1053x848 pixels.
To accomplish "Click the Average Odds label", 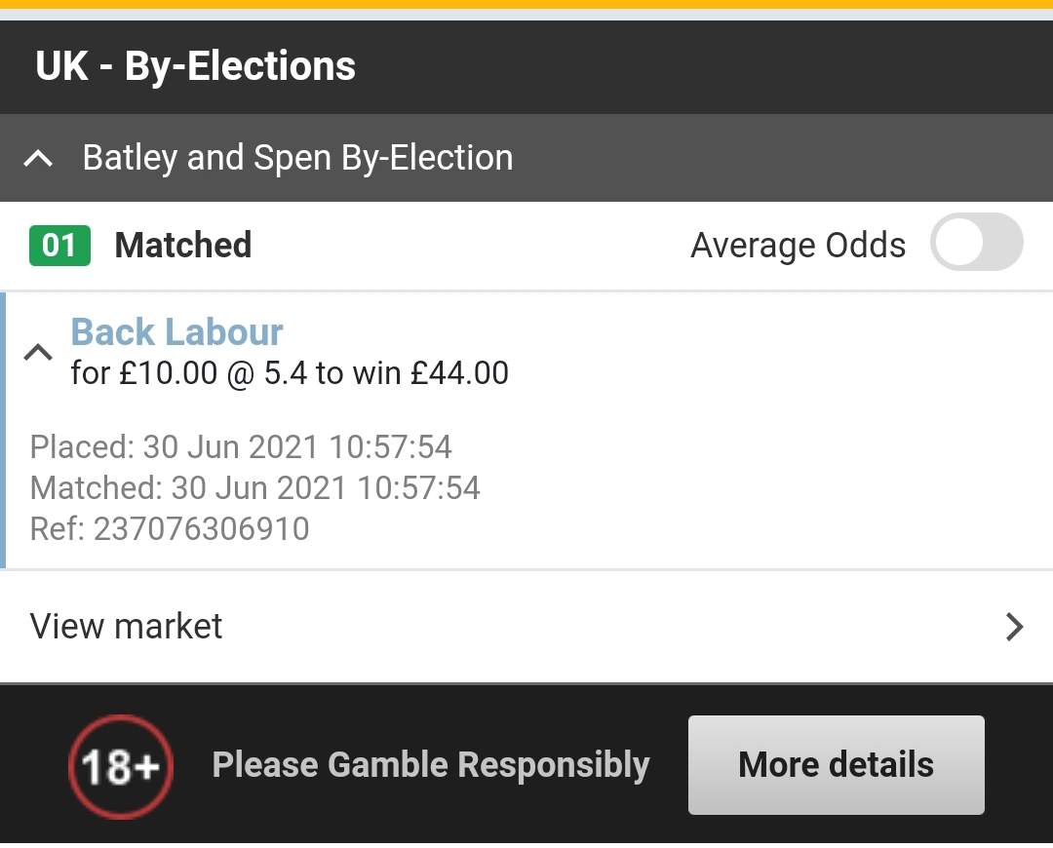I will (798, 246).
